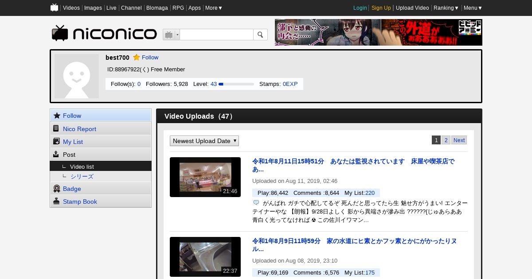Screen dimensions: 532x279
Task: Go to page 2 of uploads
Action: coord(446,140)
